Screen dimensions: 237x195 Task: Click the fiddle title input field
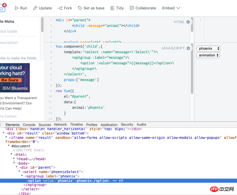(x=18, y=31)
